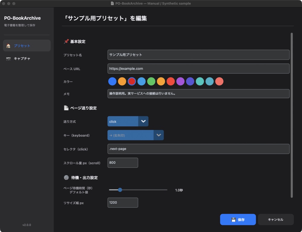Viewport: 302px width, 232px height.
Task: Cancel editing with キャンセル button
Action: 276,220
